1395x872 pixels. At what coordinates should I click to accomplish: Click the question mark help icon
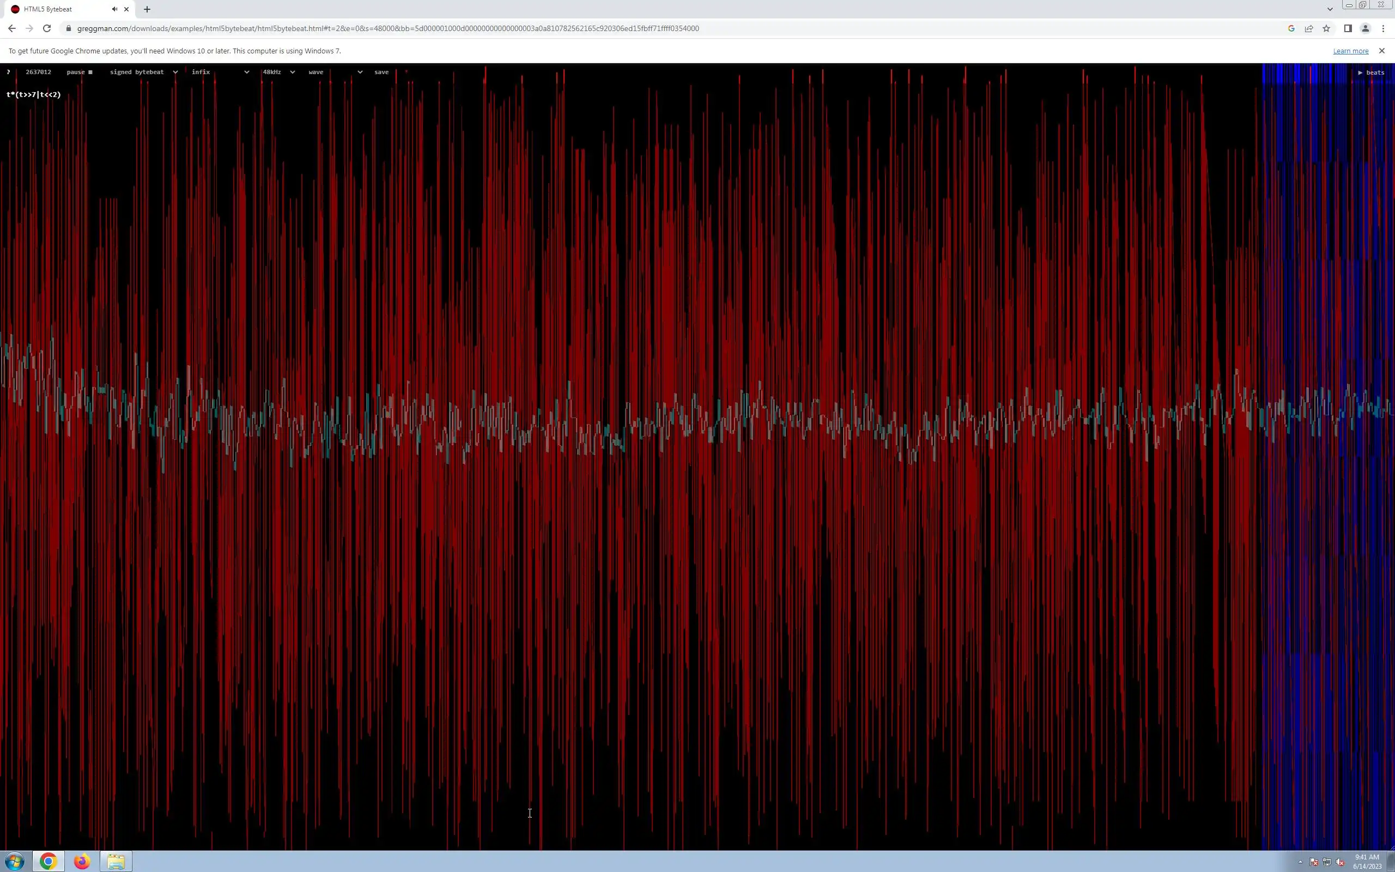coord(8,72)
